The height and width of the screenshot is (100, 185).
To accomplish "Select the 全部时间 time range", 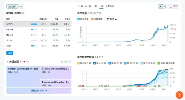I will [110, 6].
